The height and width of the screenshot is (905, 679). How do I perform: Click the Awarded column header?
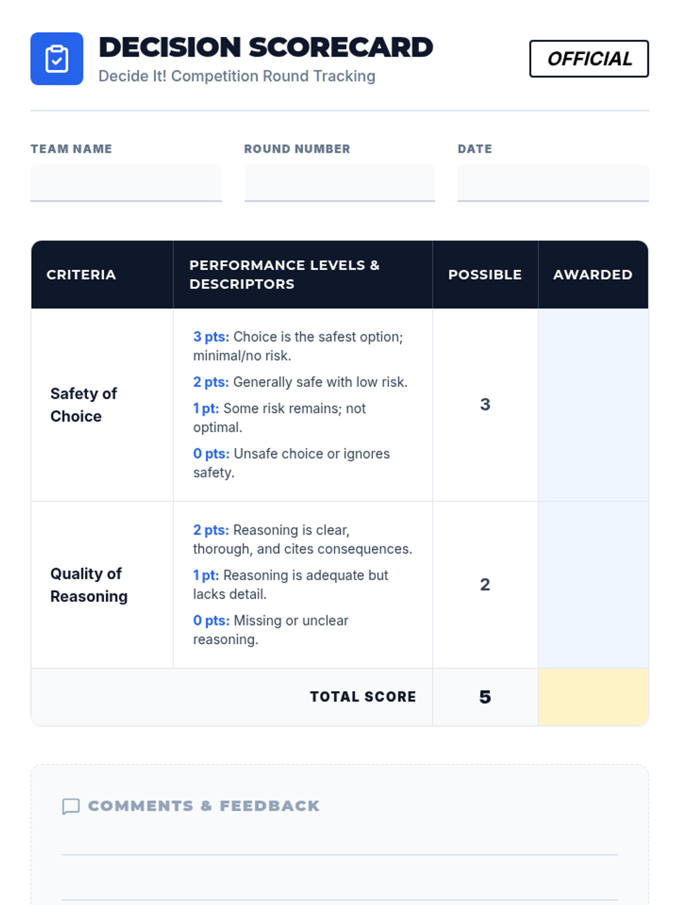(592, 275)
